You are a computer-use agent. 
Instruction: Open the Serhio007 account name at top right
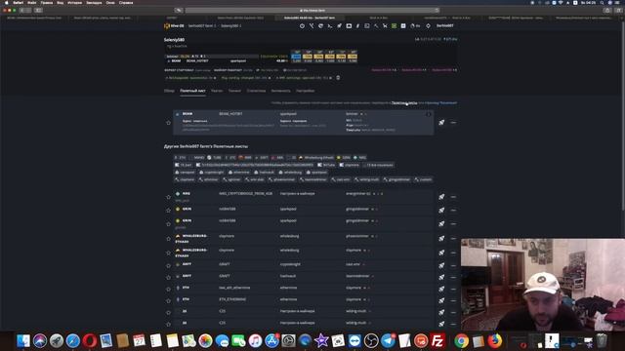pos(445,26)
